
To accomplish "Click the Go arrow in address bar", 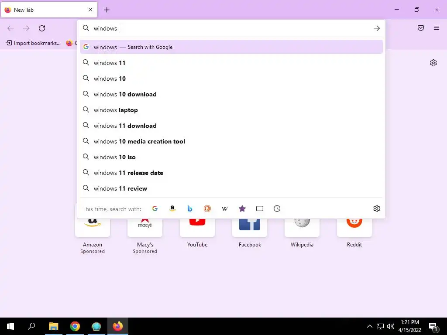I will [376, 28].
